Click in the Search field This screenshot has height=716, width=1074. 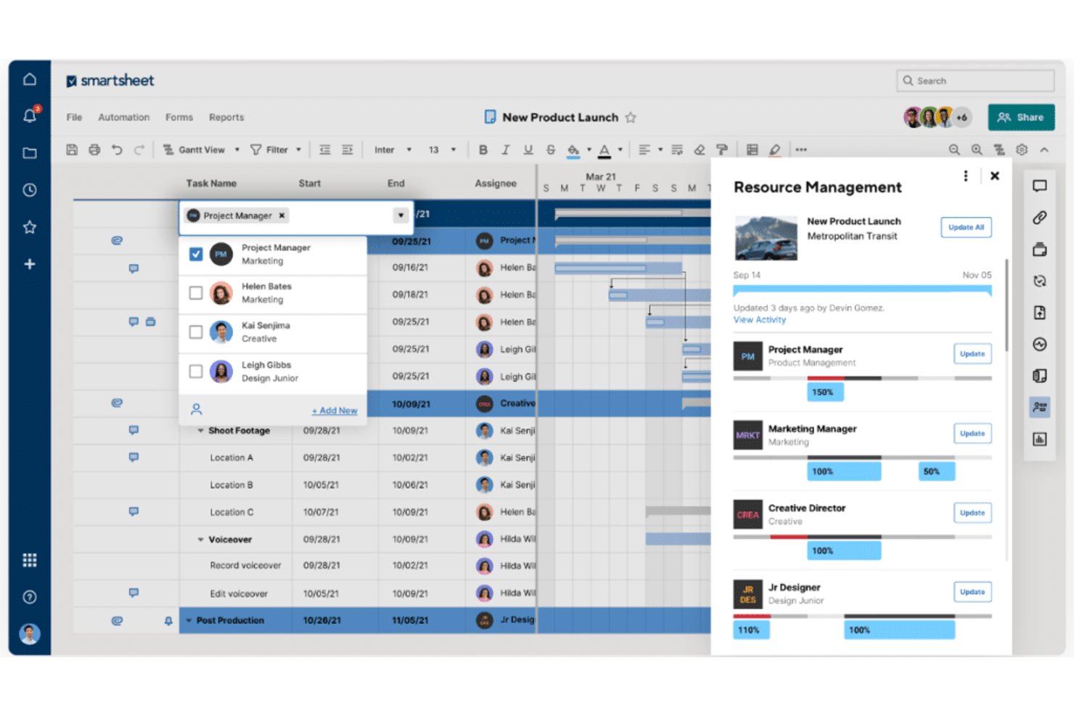(976, 81)
